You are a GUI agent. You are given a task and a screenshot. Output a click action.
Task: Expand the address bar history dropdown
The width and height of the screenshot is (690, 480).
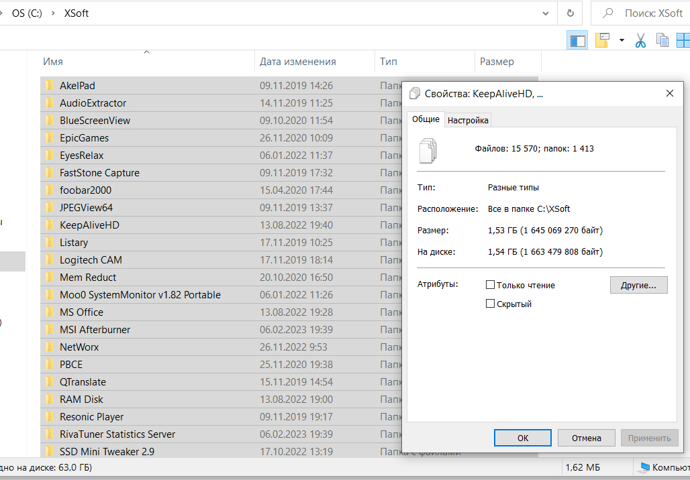546,13
